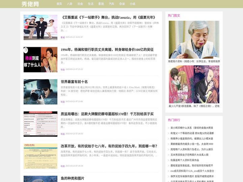Open the 改革开放 article title
This screenshot has height=182, width=243.
(109, 146)
